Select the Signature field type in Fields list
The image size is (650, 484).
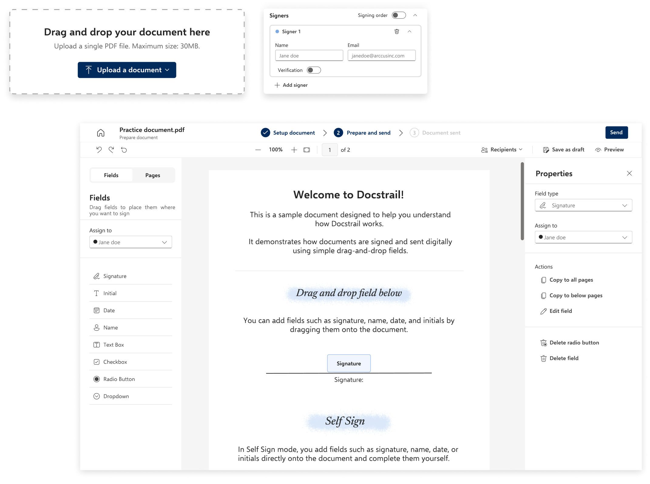click(131, 276)
